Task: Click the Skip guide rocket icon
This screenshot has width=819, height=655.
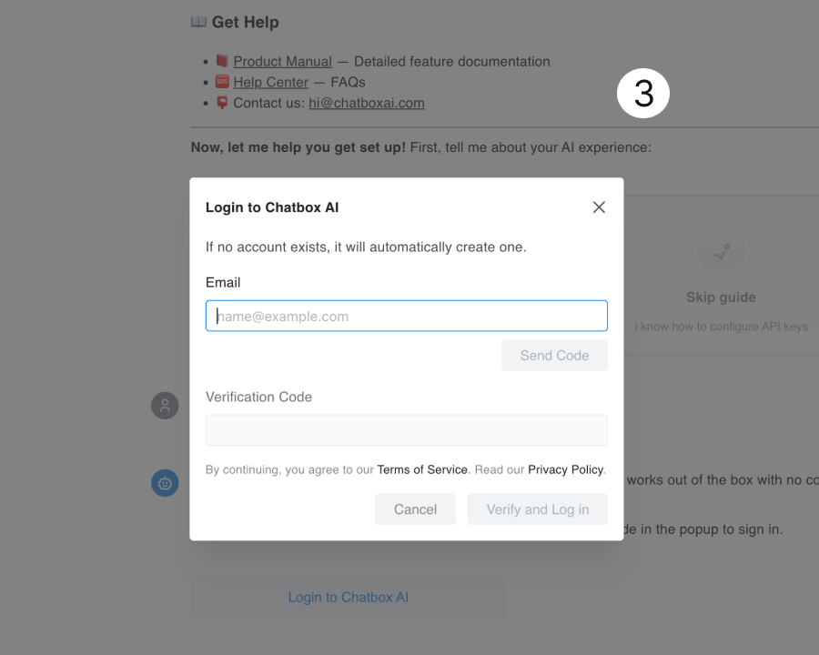Action: click(x=722, y=252)
